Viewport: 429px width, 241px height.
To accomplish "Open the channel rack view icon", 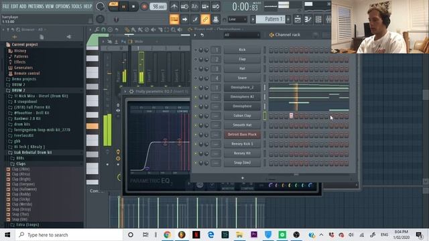I will click(318, 19).
